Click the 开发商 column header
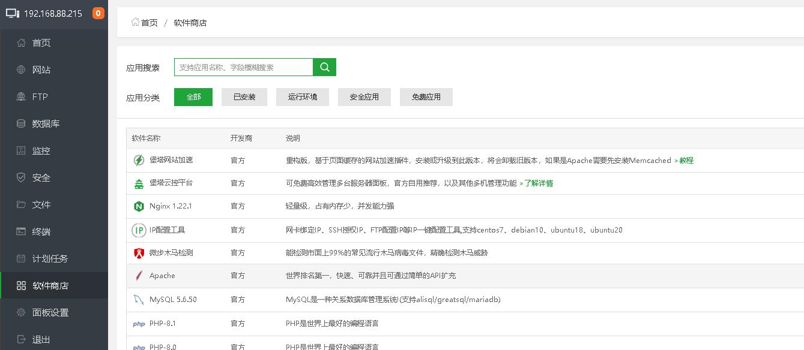The width and height of the screenshot is (804, 350). pyautogui.click(x=241, y=138)
